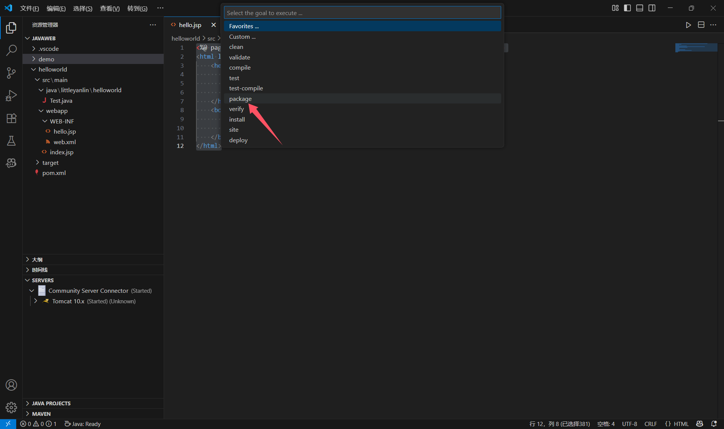Expand the MAVEN section
Image resolution: width=724 pixels, height=429 pixels.
point(41,414)
